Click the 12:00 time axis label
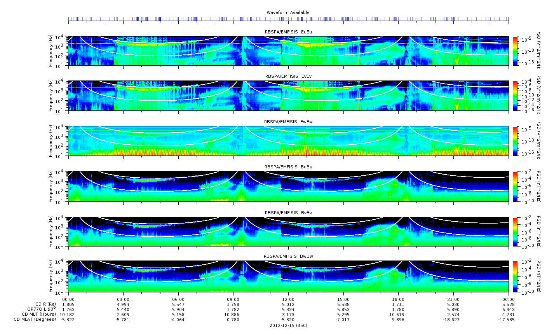This screenshot has height=334, width=547. pyautogui.click(x=288, y=299)
